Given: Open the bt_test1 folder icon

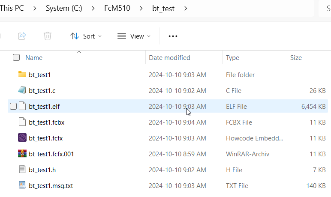Looking at the screenshot, I should (22, 75).
